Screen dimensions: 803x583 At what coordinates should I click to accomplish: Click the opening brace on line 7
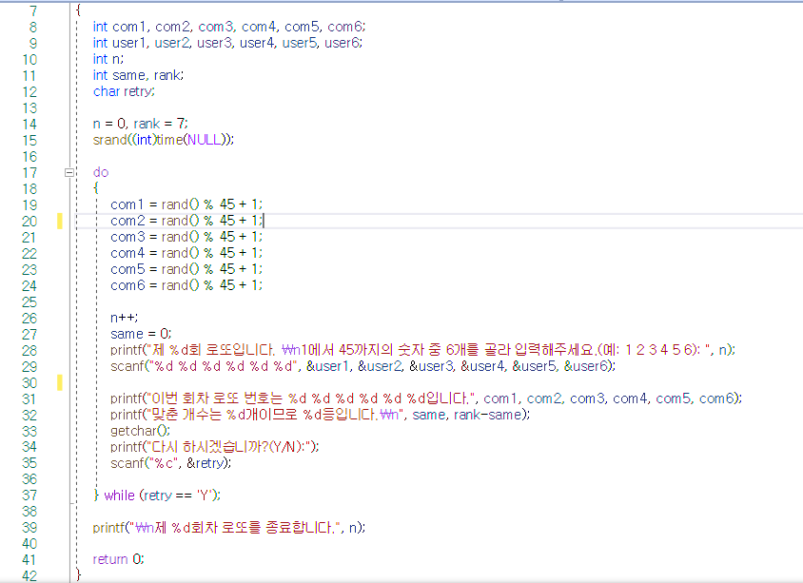coord(78,10)
